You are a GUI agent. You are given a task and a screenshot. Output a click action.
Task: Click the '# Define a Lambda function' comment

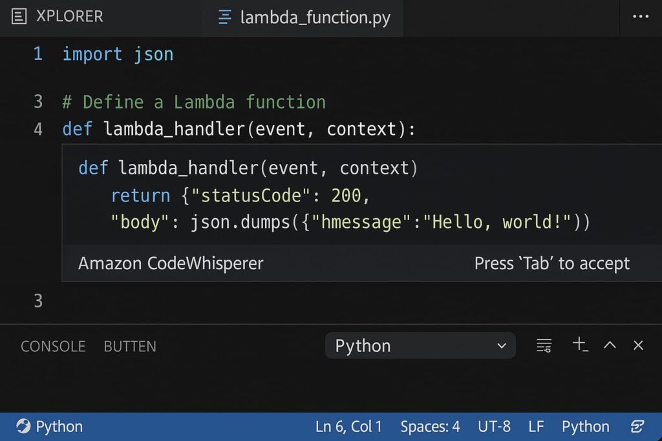(194, 103)
